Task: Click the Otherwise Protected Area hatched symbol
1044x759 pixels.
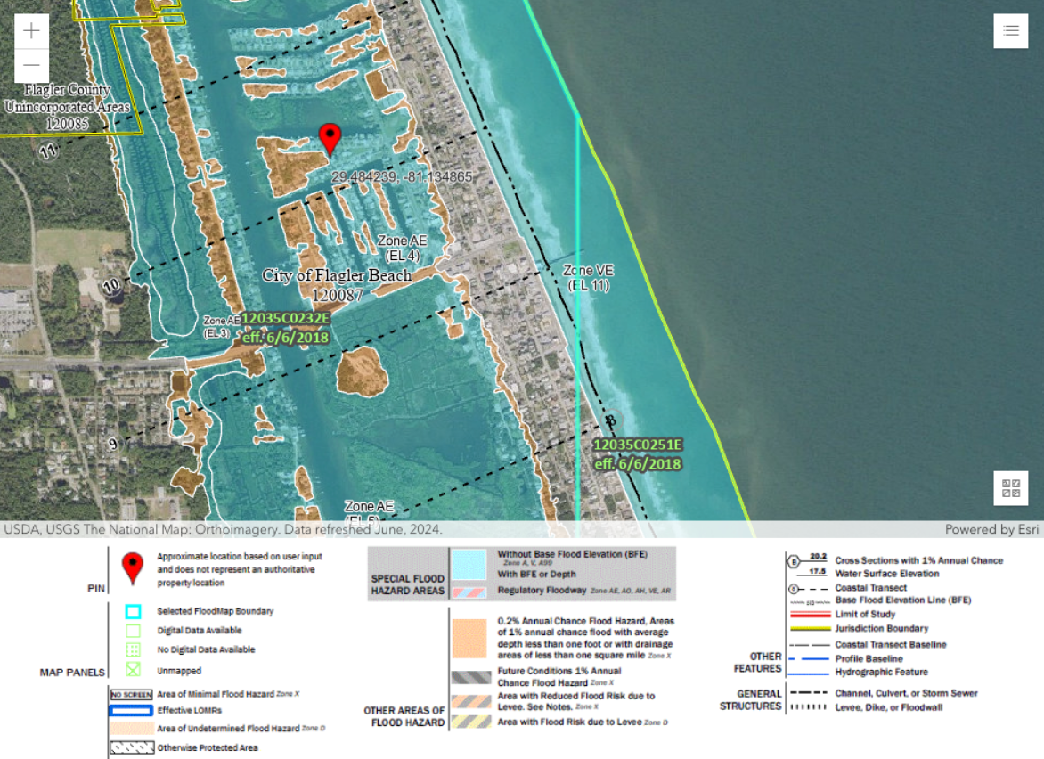Action: click(x=131, y=747)
